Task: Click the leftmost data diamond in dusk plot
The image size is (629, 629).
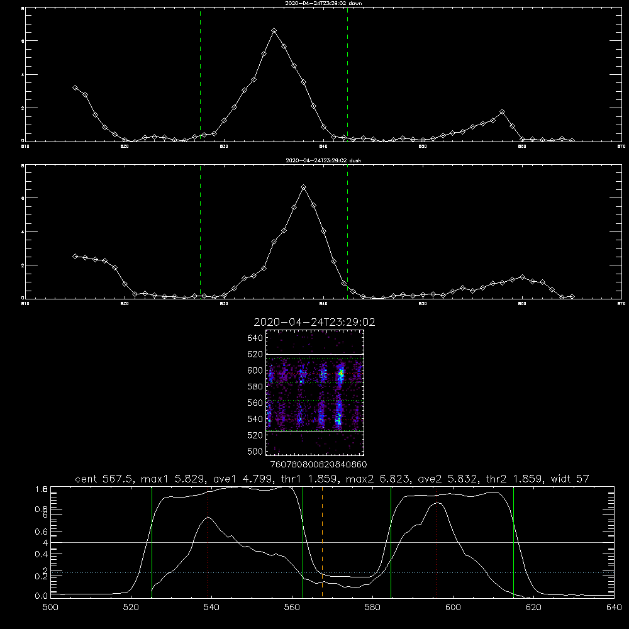Action: click(x=75, y=256)
